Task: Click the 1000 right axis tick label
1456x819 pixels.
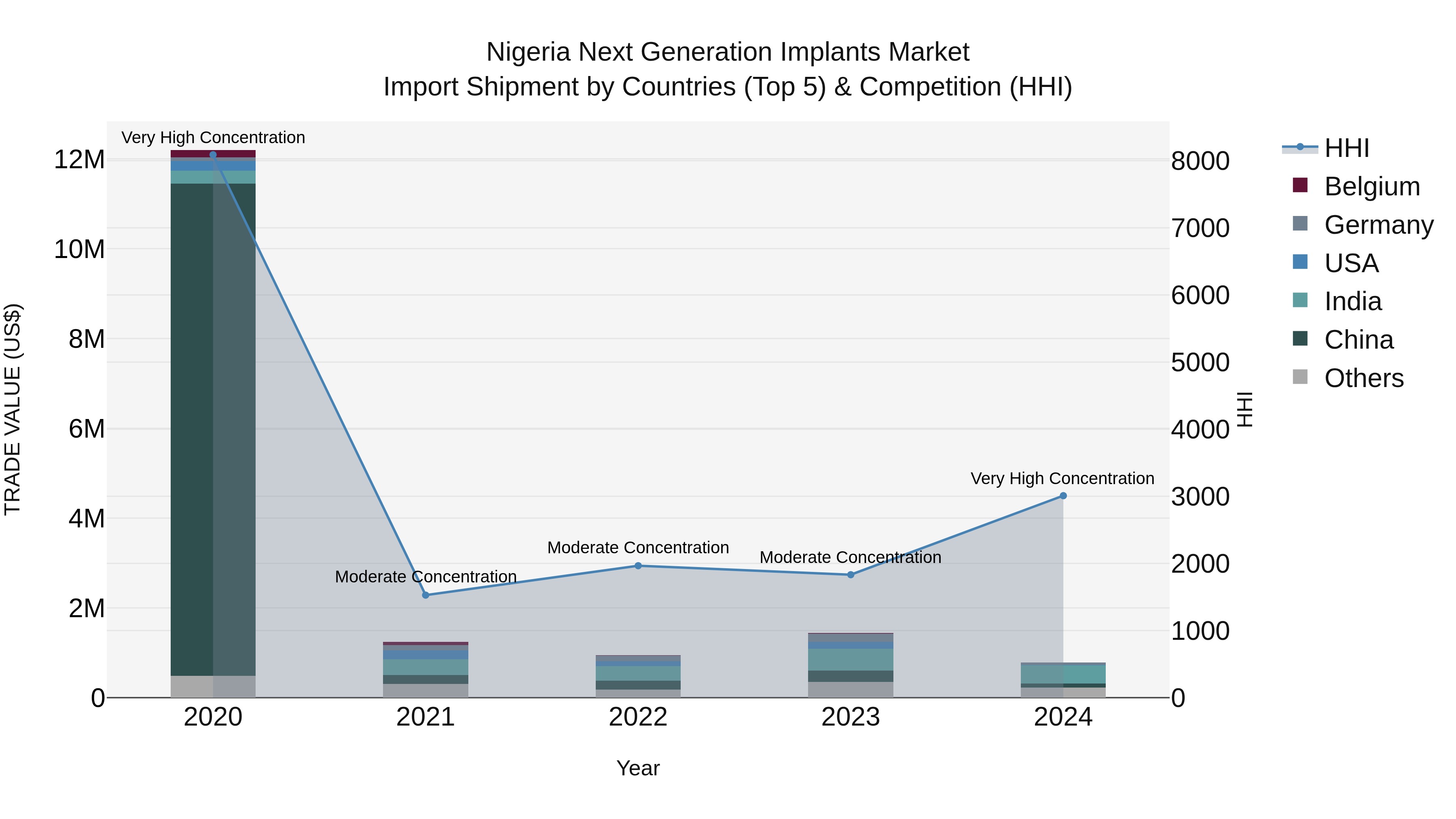Action: pos(1200,631)
